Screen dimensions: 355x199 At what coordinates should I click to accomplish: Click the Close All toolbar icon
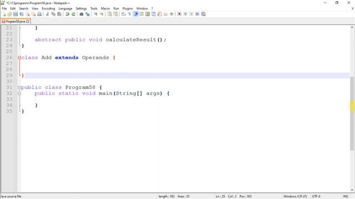tap(33, 14)
